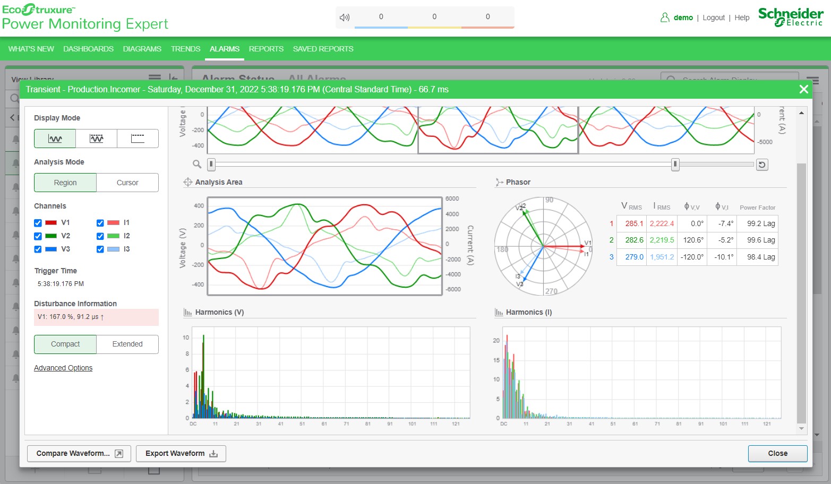
Task: Toggle the I2 channel checkbox
Action: (100, 236)
